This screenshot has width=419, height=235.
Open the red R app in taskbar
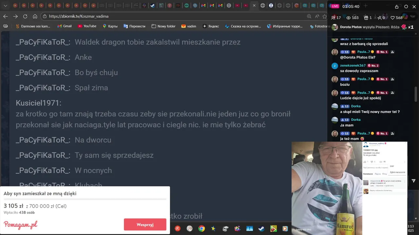coord(177,228)
